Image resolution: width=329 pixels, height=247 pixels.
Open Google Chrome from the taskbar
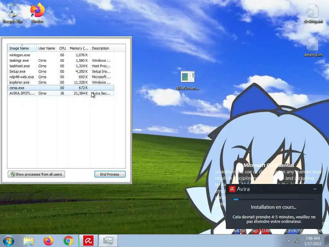68,241
